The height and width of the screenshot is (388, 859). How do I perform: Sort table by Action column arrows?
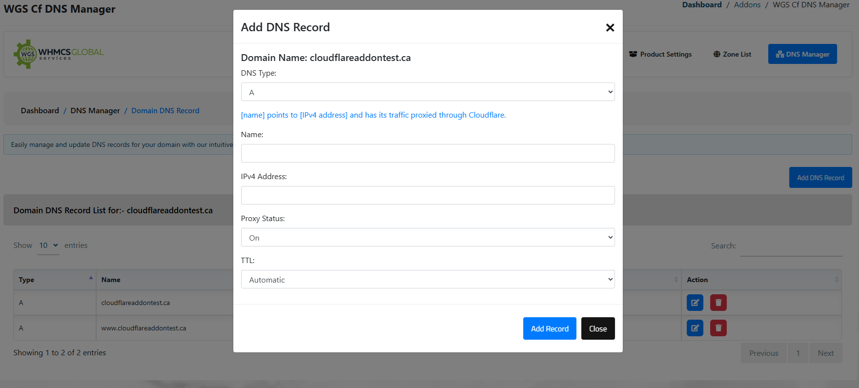pos(836,280)
